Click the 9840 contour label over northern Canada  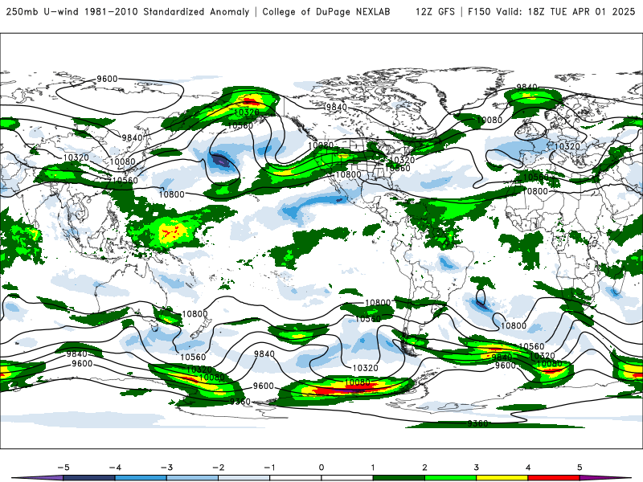click(336, 107)
